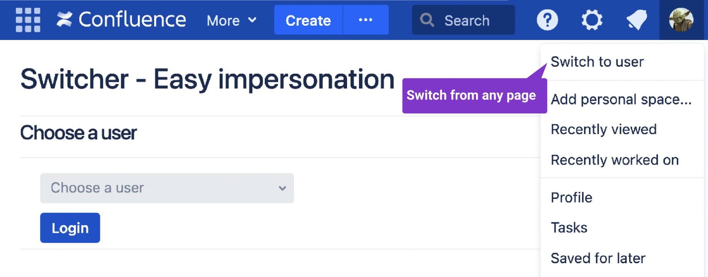This screenshot has height=277, width=708.
Task: Click the Search field
Action: tap(468, 20)
